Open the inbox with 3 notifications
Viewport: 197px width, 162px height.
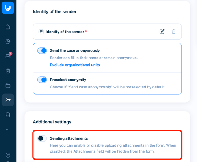(8, 56)
